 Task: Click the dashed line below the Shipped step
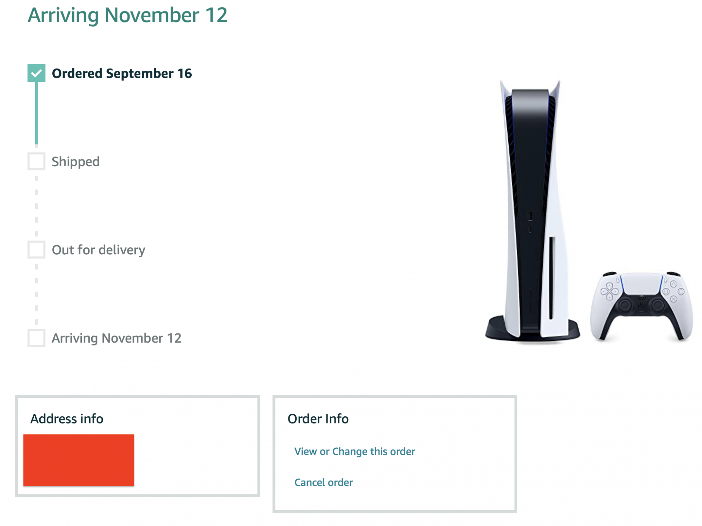37,206
